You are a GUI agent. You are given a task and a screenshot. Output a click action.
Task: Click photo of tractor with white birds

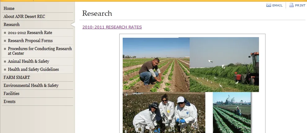click(224, 65)
